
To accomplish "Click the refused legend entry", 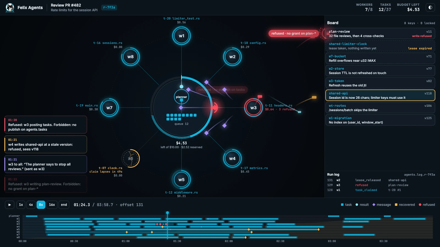I will tap(427, 205).
